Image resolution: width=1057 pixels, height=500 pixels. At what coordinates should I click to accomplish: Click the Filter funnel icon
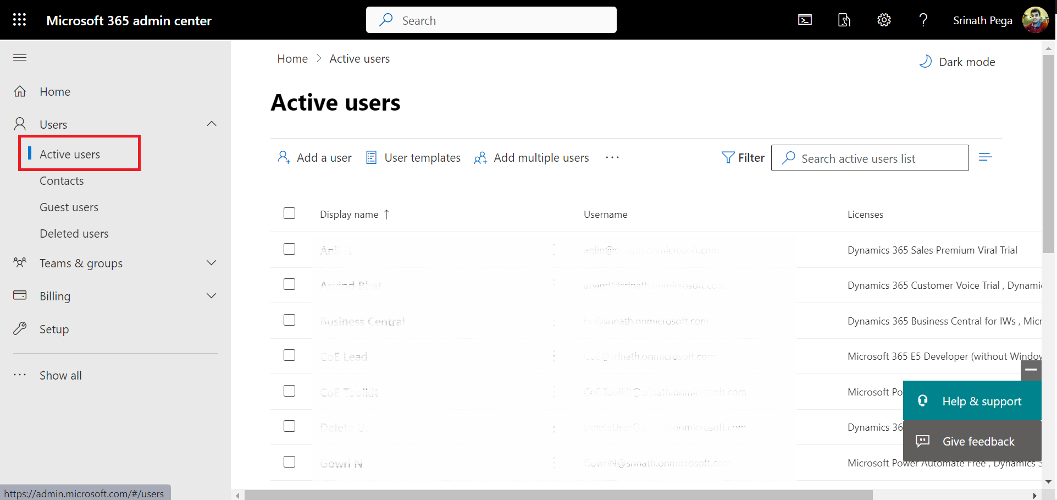point(728,158)
